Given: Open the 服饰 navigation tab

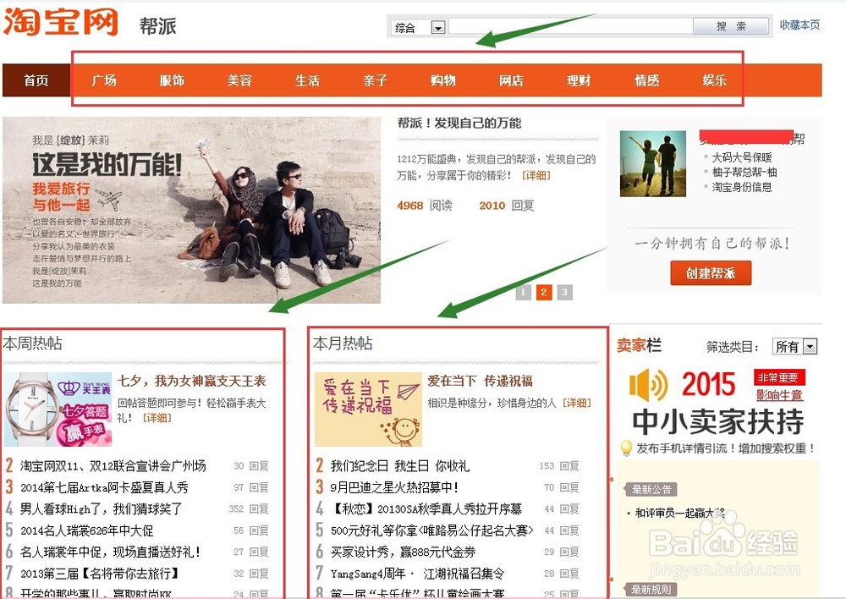Looking at the screenshot, I should [172, 80].
